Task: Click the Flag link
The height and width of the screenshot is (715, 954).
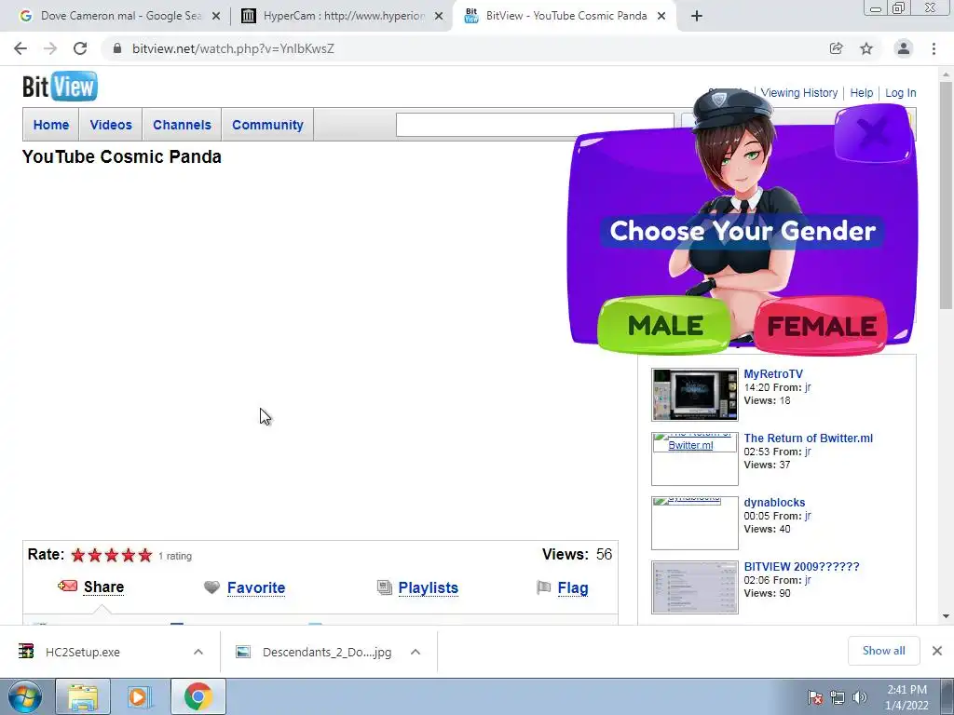Action: click(x=573, y=588)
